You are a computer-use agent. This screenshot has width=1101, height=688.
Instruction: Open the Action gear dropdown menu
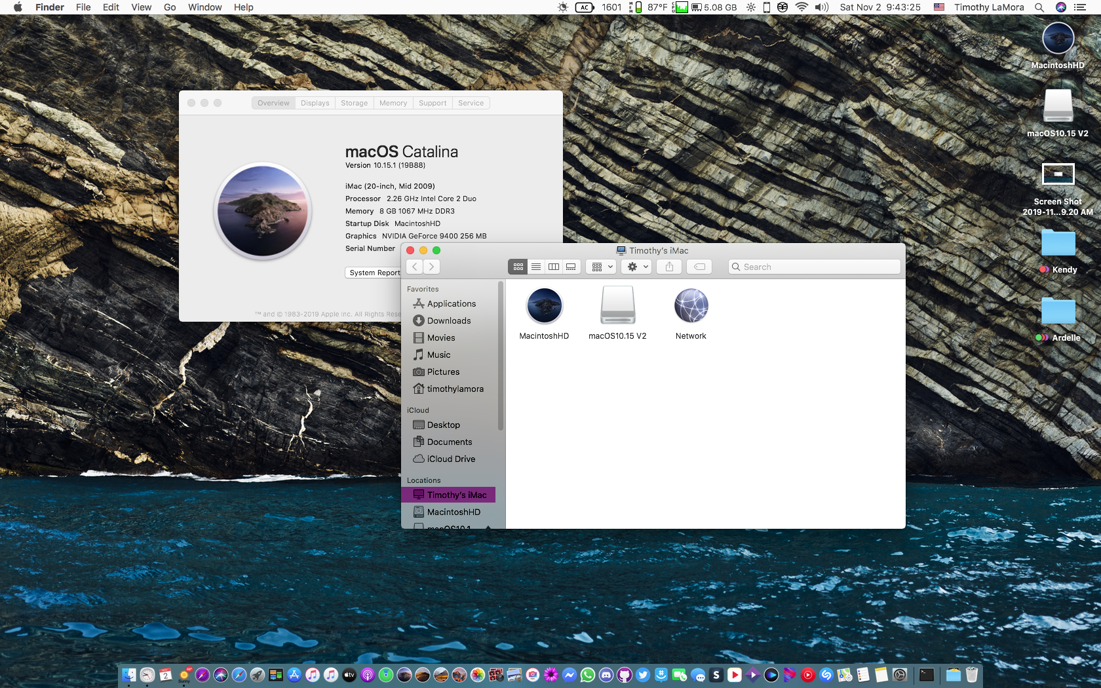tap(638, 267)
